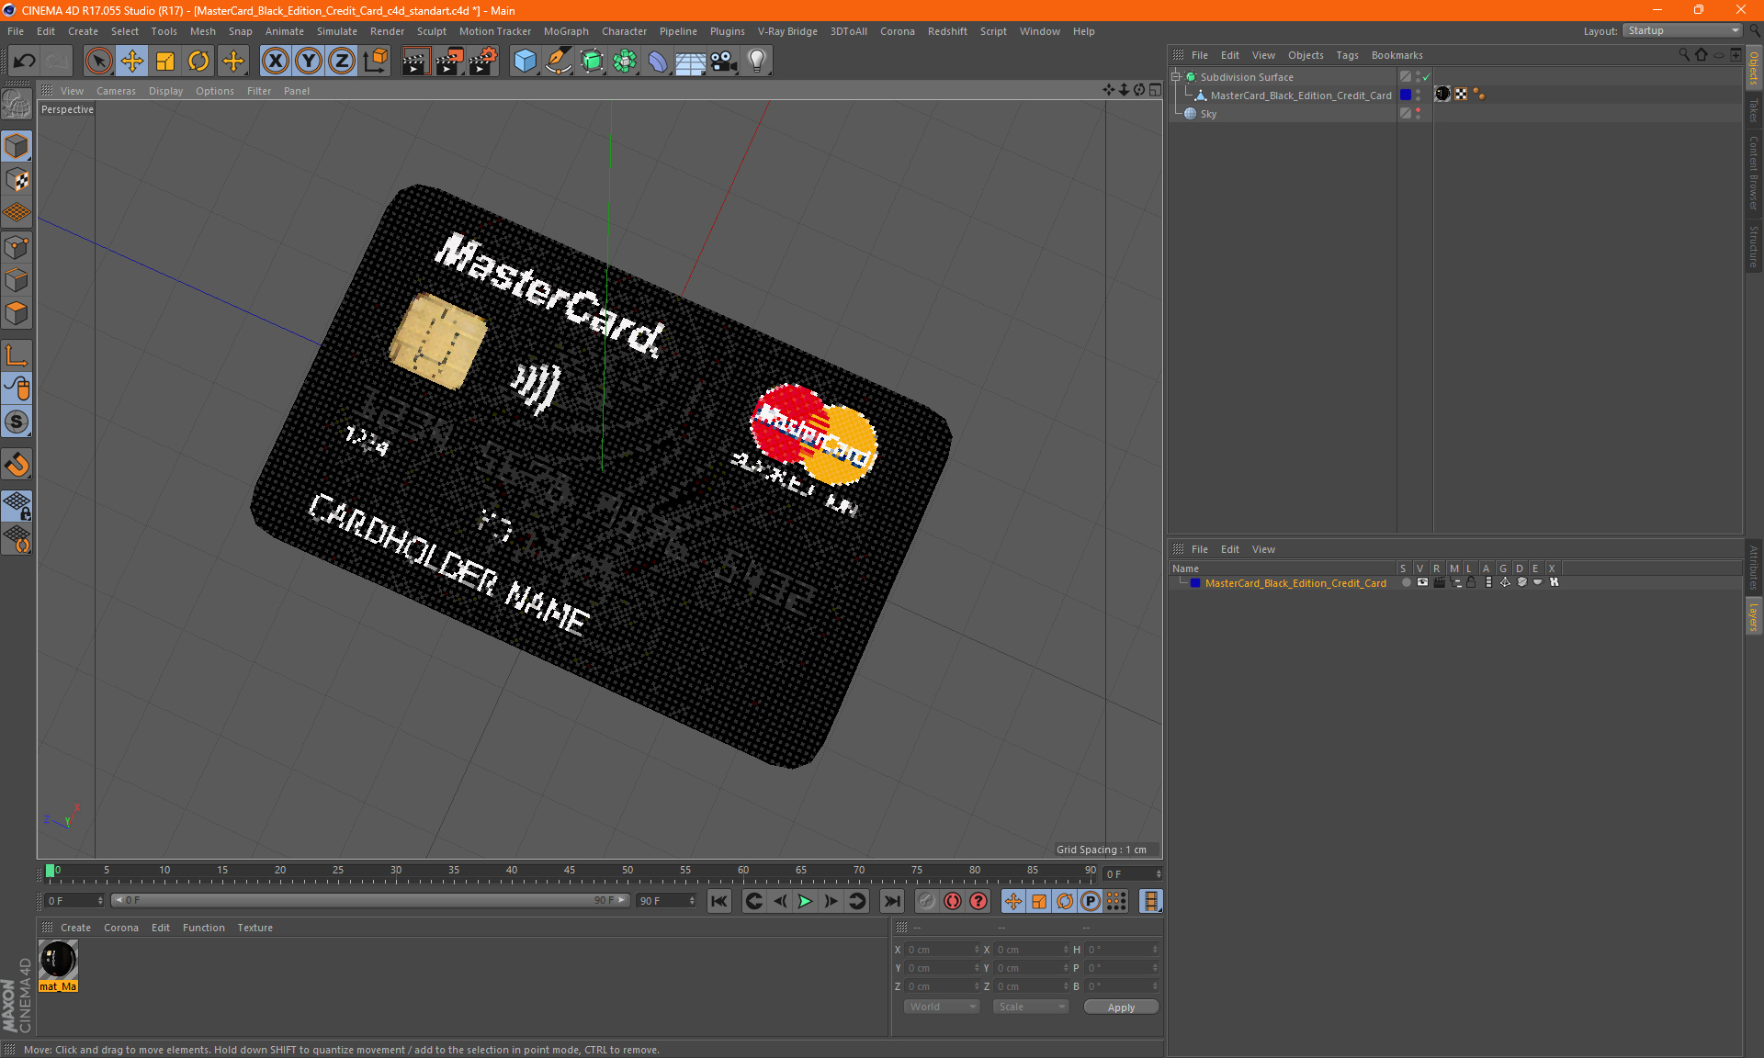This screenshot has height=1058, width=1764.
Task: Click the Apply button
Action: (x=1121, y=1007)
